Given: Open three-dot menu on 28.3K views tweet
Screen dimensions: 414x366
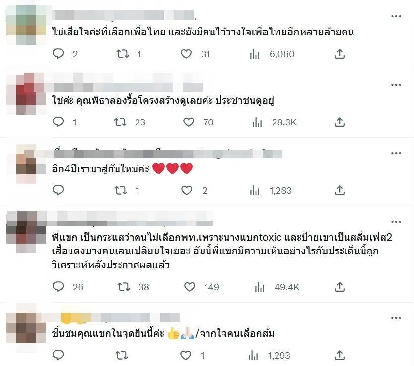Looking at the screenshot, I should point(396,85).
